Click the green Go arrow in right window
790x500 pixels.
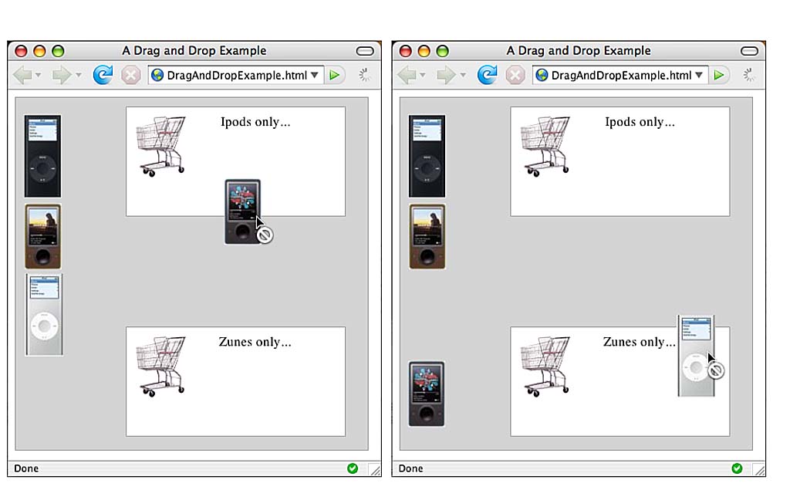point(719,75)
